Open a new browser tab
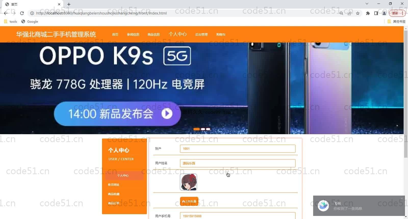408x219 pixels. tap(69, 4)
